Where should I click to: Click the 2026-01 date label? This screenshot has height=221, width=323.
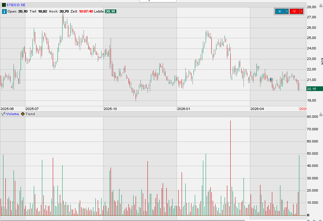click(x=184, y=109)
